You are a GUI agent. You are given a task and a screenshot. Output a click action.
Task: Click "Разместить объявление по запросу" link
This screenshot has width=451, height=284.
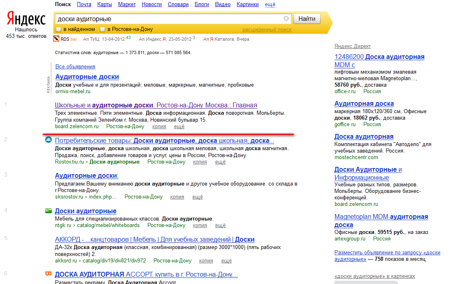click(387, 256)
